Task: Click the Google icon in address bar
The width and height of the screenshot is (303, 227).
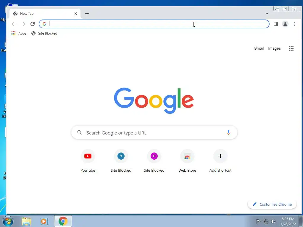Action: (44, 24)
